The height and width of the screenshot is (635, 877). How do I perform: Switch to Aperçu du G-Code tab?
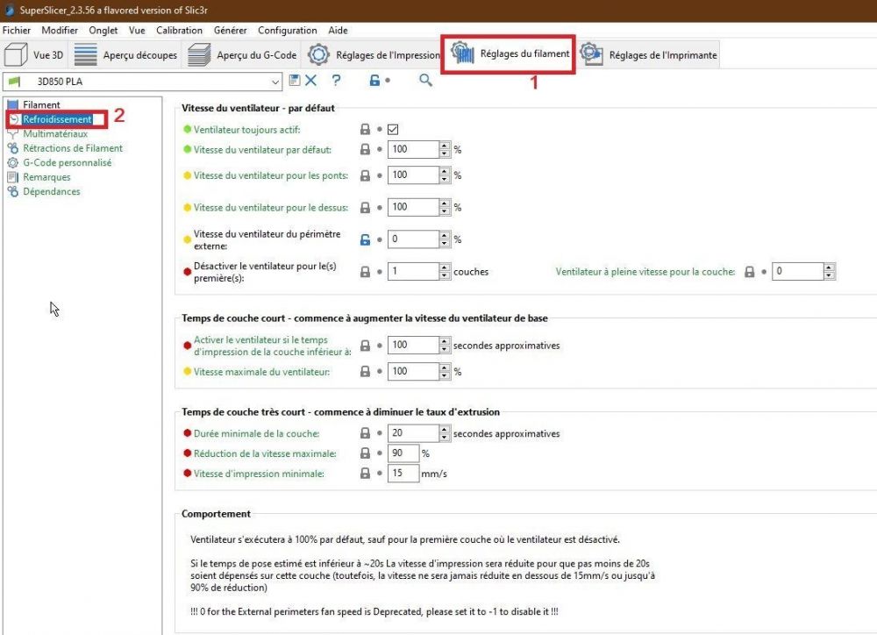(242, 55)
